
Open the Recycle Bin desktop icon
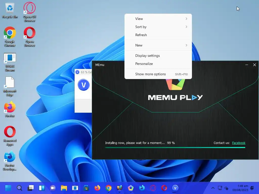click(x=10, y=11)
